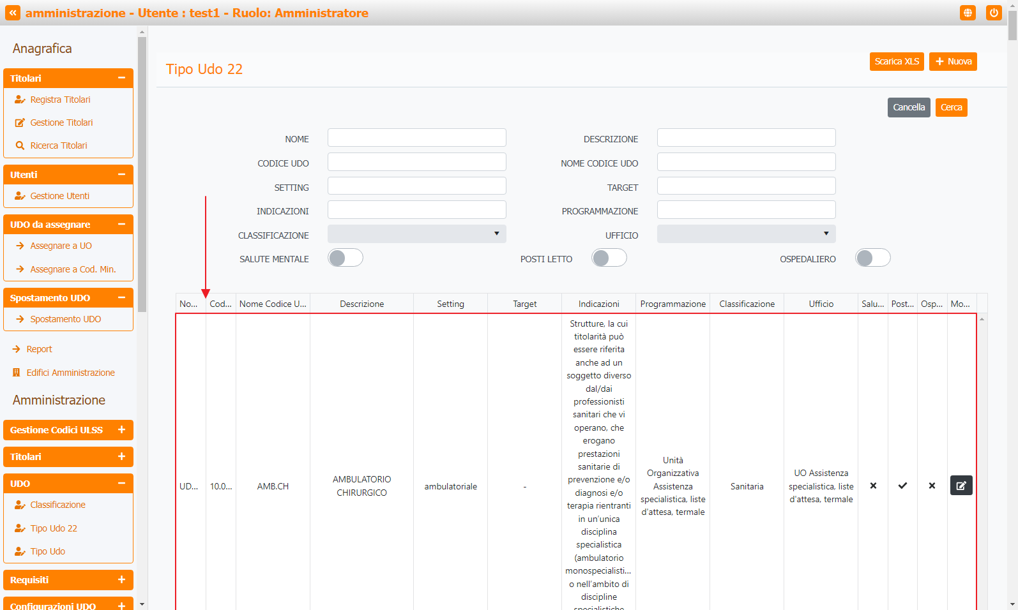The height and width of the screenshot is (610, 1018).
Task: Focus the DESCRIZIONE input field
Action: (x=746, y=138)
